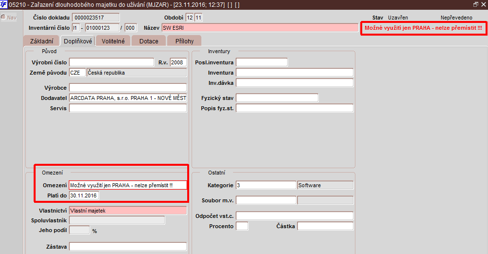Click the Stav value Uzavřen

click(398, 18)
